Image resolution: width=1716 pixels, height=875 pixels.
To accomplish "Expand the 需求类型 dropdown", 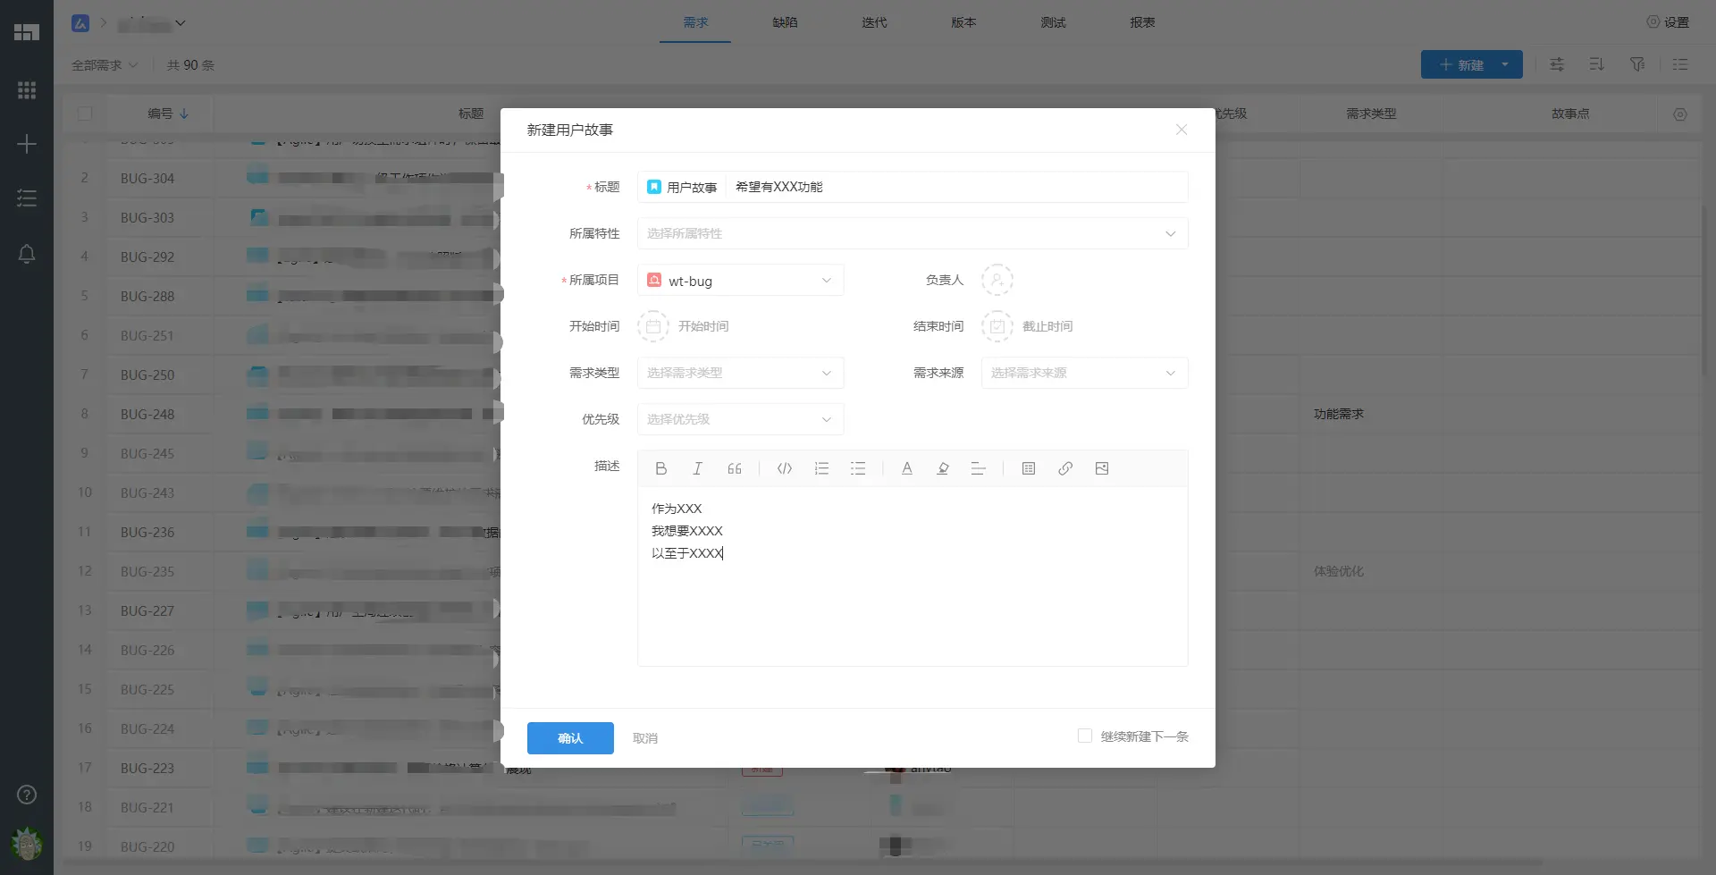I will (x=740, y=373).
